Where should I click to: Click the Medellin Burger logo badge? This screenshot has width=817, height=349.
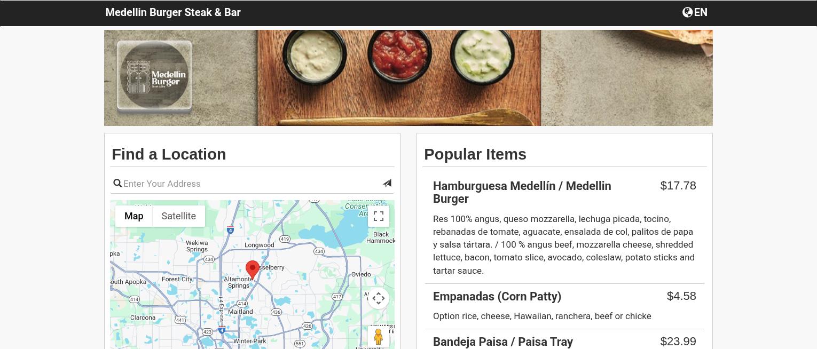154,76
